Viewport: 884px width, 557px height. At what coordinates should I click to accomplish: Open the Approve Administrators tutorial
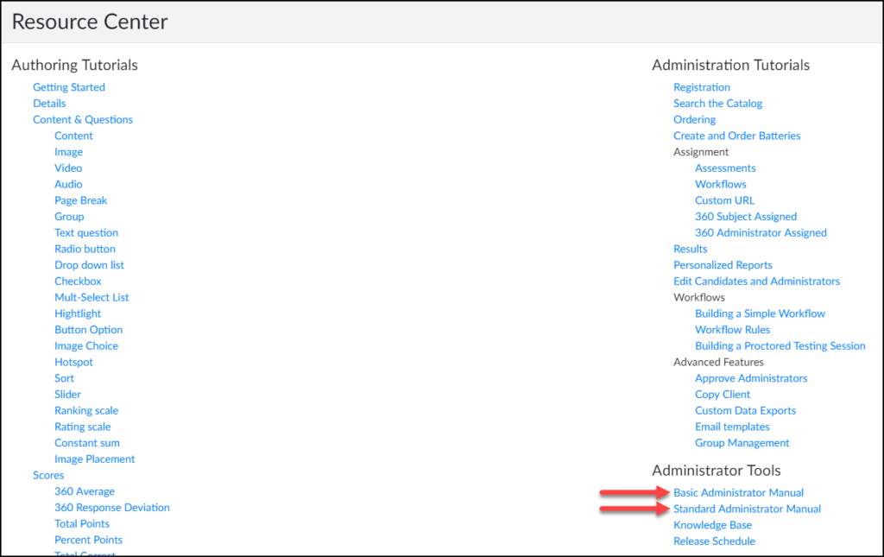(751, 378)
